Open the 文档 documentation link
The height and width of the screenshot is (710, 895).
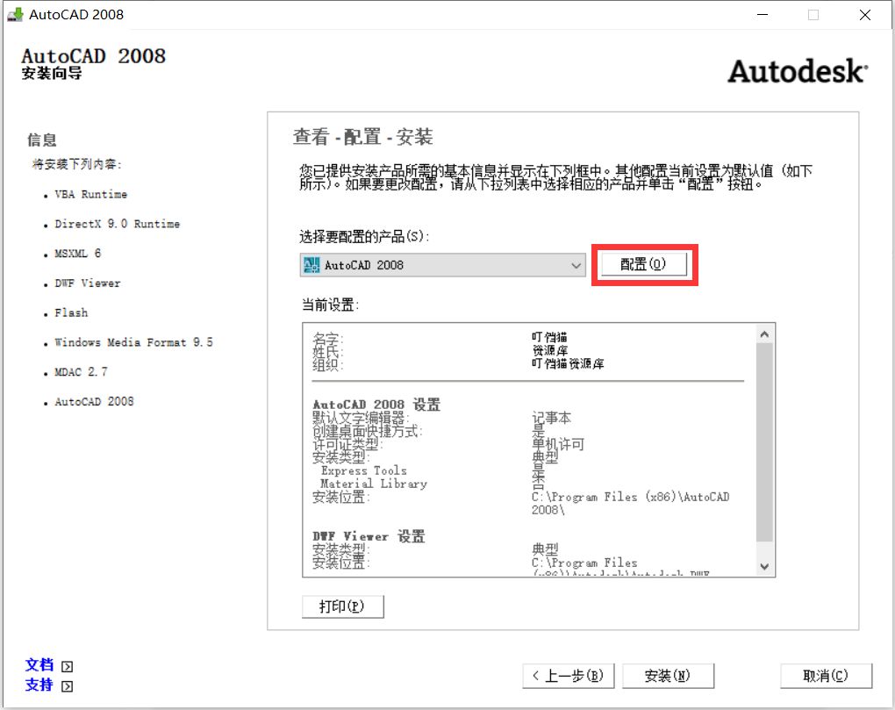pos(39,665)
